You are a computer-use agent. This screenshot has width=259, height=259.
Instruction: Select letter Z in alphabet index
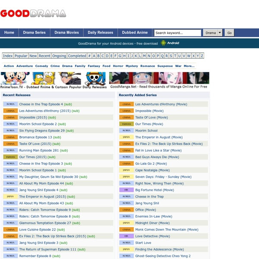point(202,56)
